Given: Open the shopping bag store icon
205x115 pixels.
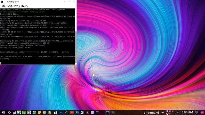Looking at the screenshot, I should click(x=56, y=112).
